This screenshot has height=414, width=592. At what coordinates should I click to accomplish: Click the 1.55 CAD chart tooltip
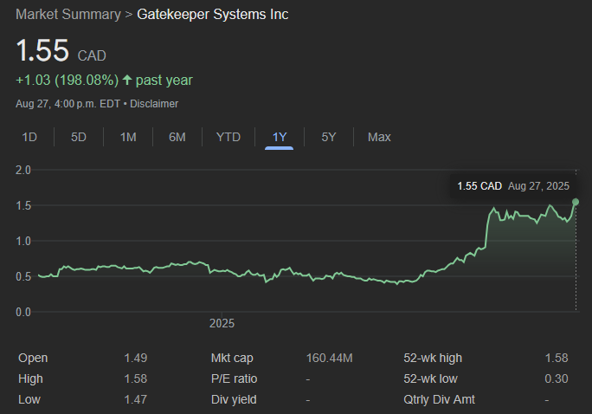512,185
